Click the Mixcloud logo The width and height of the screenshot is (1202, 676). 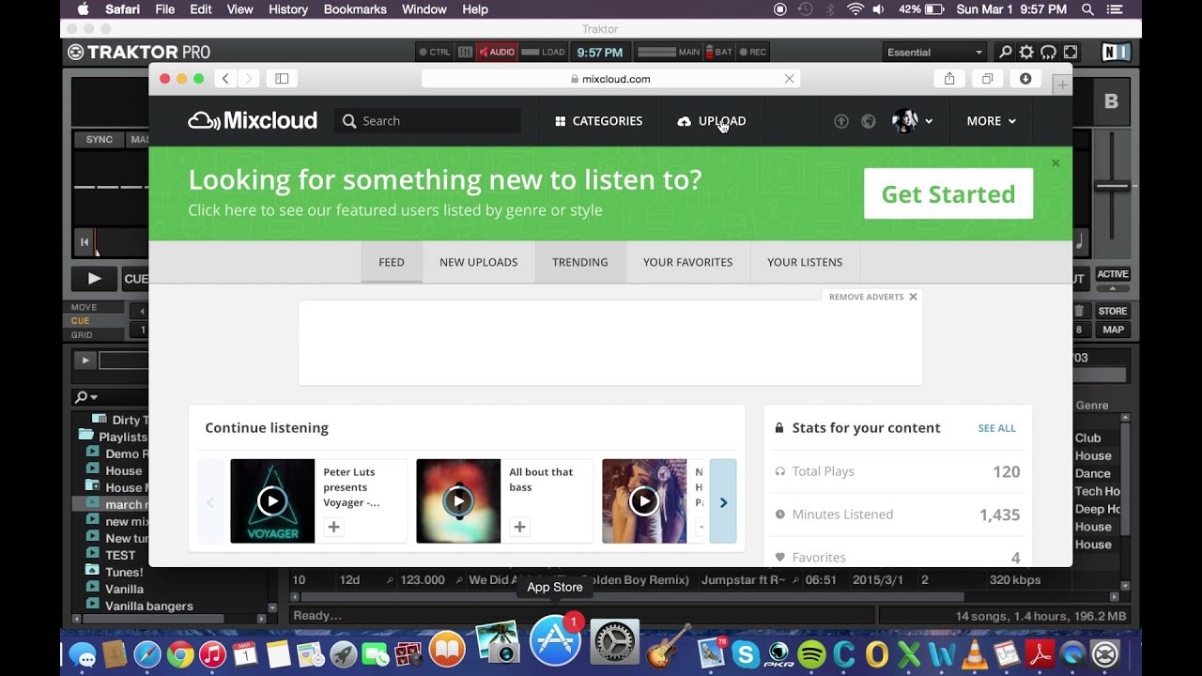coord(253,120)
